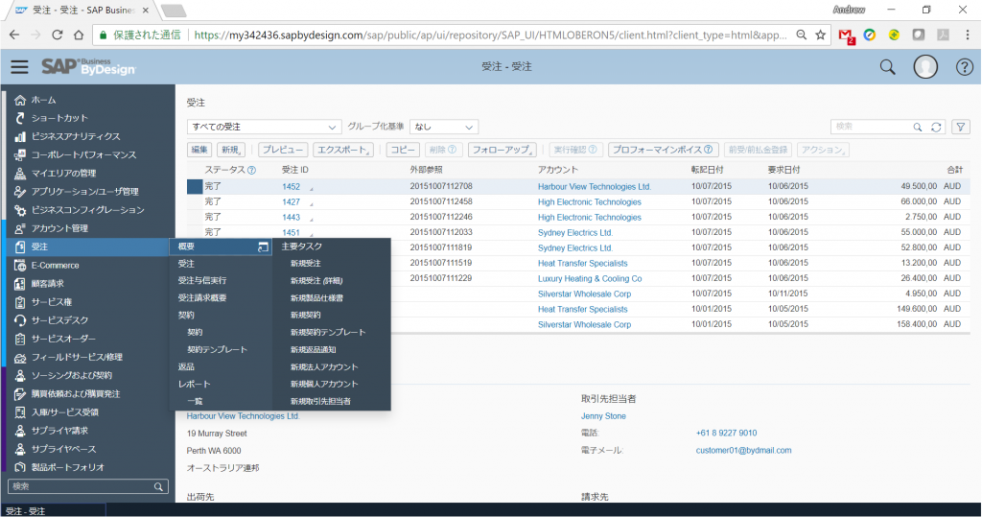Image resolution: width=982 pixels, height=517 pixels.
Task: Click the サプライヤ請求 sidebar icon
Action: (20, 431)
